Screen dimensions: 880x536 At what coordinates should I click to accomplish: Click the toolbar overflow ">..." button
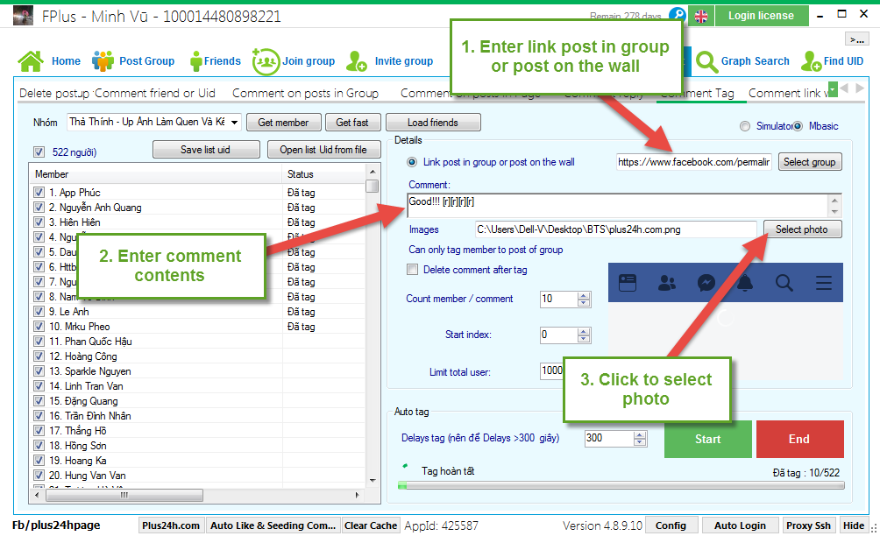(857, 39)
